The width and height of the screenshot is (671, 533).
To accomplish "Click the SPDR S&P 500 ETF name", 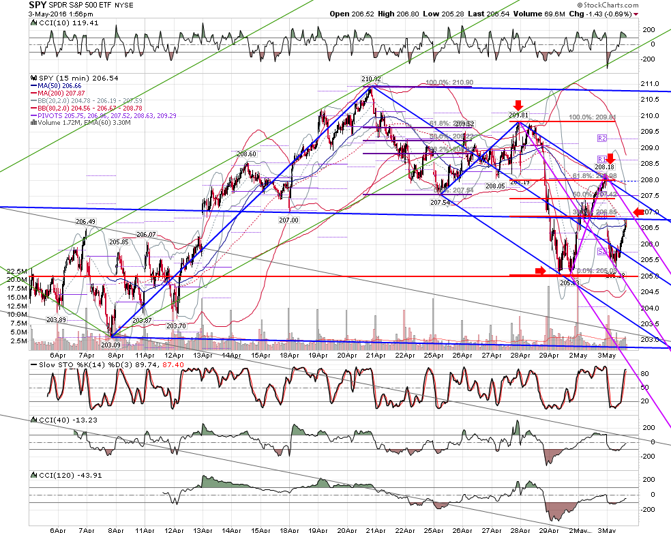I will (80, 5).
